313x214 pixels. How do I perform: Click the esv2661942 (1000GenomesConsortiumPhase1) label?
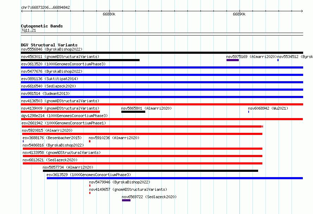[64, 123]
